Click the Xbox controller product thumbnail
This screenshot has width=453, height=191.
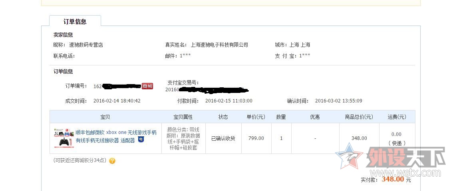63,138
